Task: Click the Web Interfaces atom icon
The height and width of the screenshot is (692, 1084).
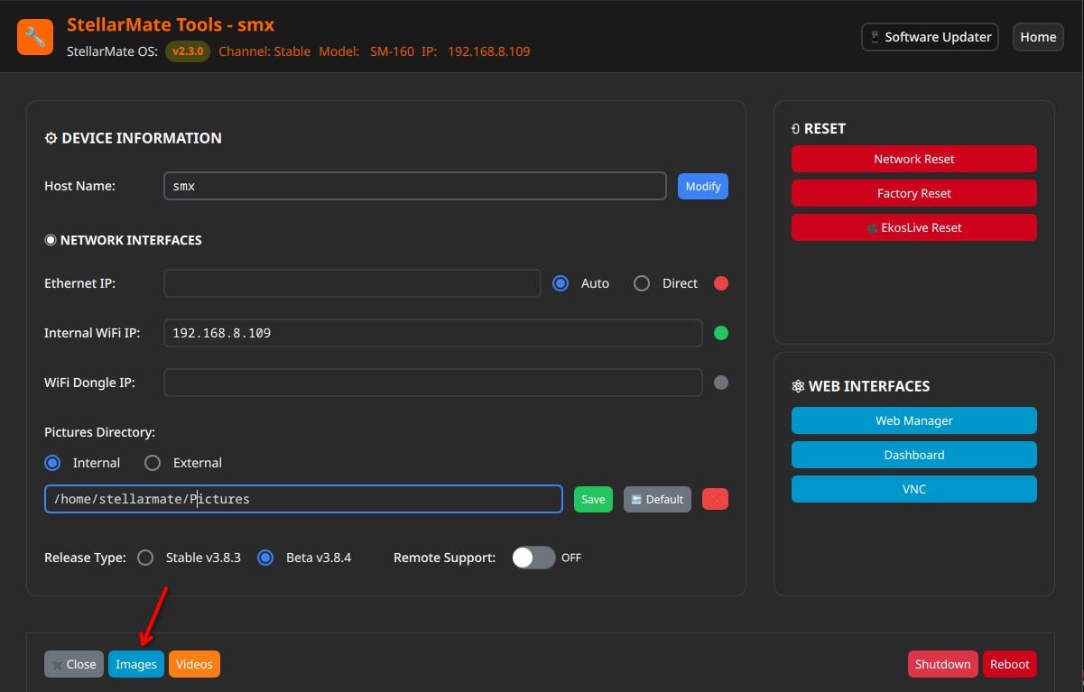Action: point(798,386)
